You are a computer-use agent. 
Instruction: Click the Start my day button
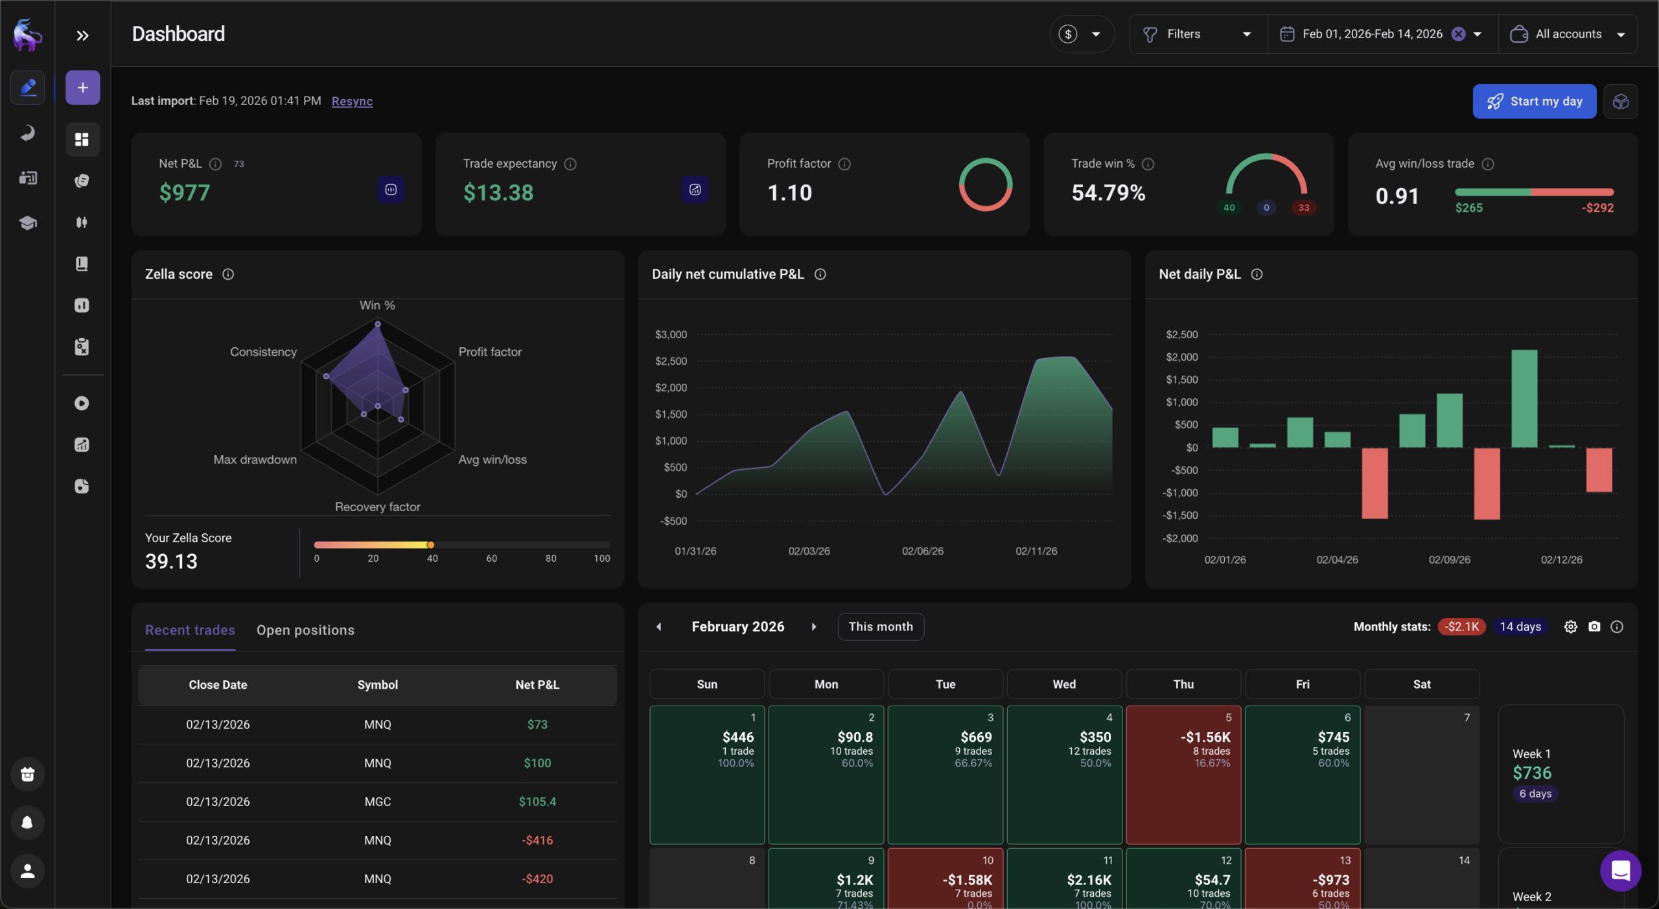[x=1534, y=101]
